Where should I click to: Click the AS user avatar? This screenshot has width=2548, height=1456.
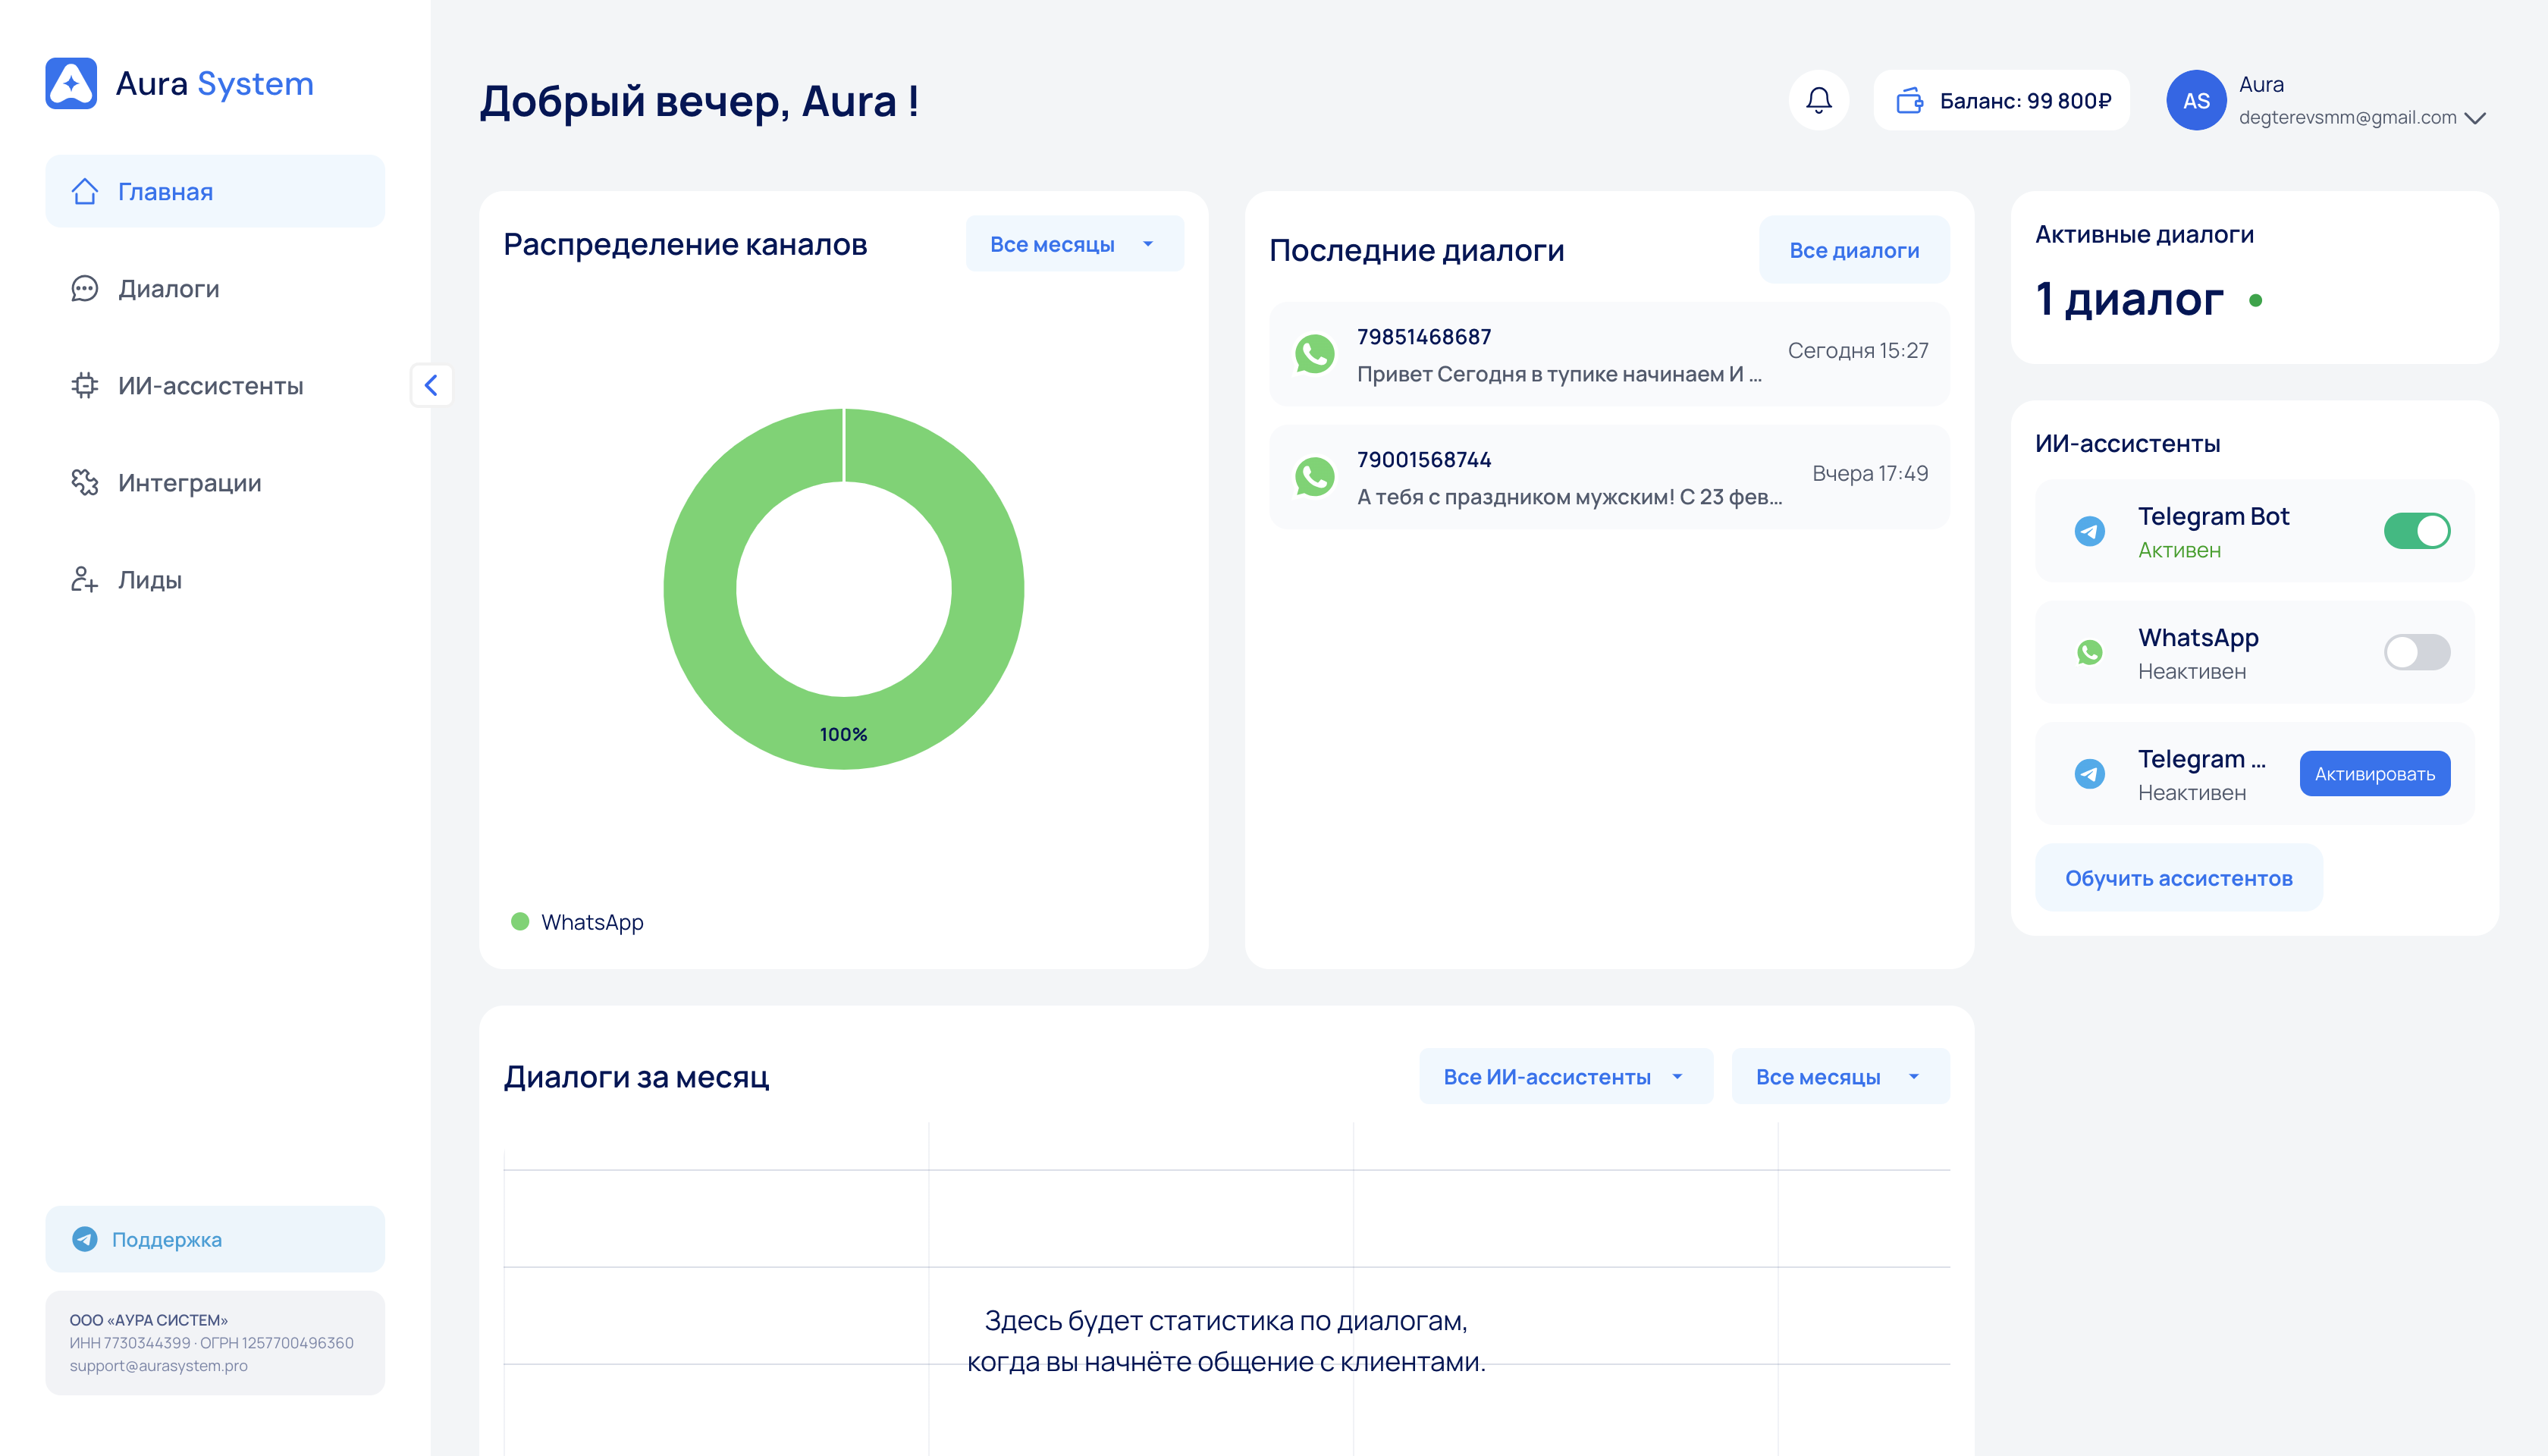(x=2195, y=100)
